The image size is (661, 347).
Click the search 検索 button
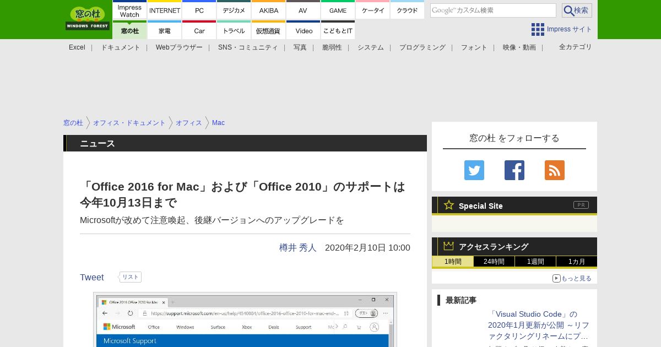577,10
